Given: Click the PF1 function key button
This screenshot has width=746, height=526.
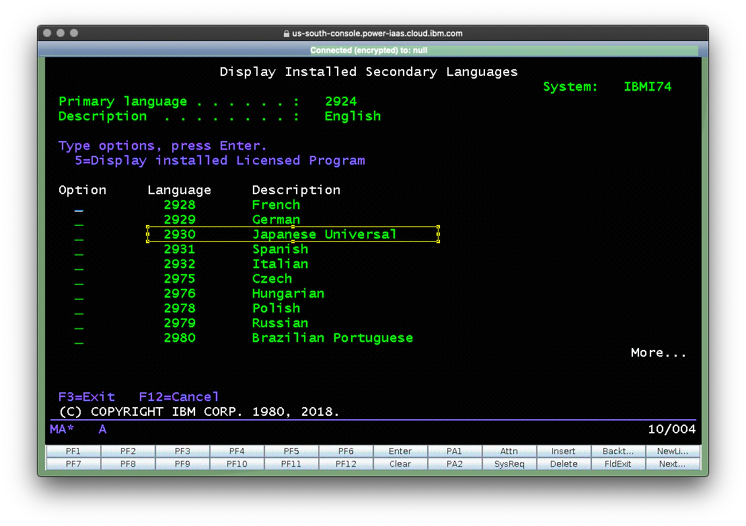Looking at the screenshot, I should (x=73, y=451).
